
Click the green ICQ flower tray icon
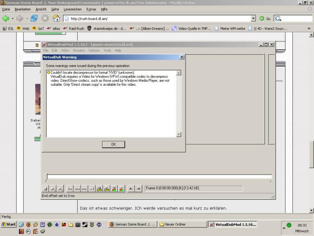289,225
